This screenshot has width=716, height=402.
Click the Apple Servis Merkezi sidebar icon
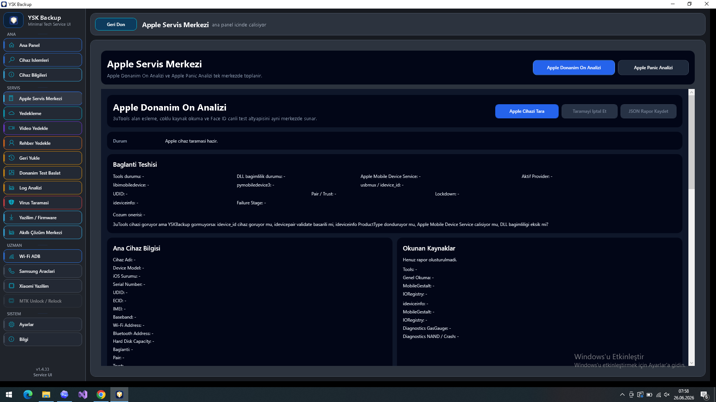point(11,99)
